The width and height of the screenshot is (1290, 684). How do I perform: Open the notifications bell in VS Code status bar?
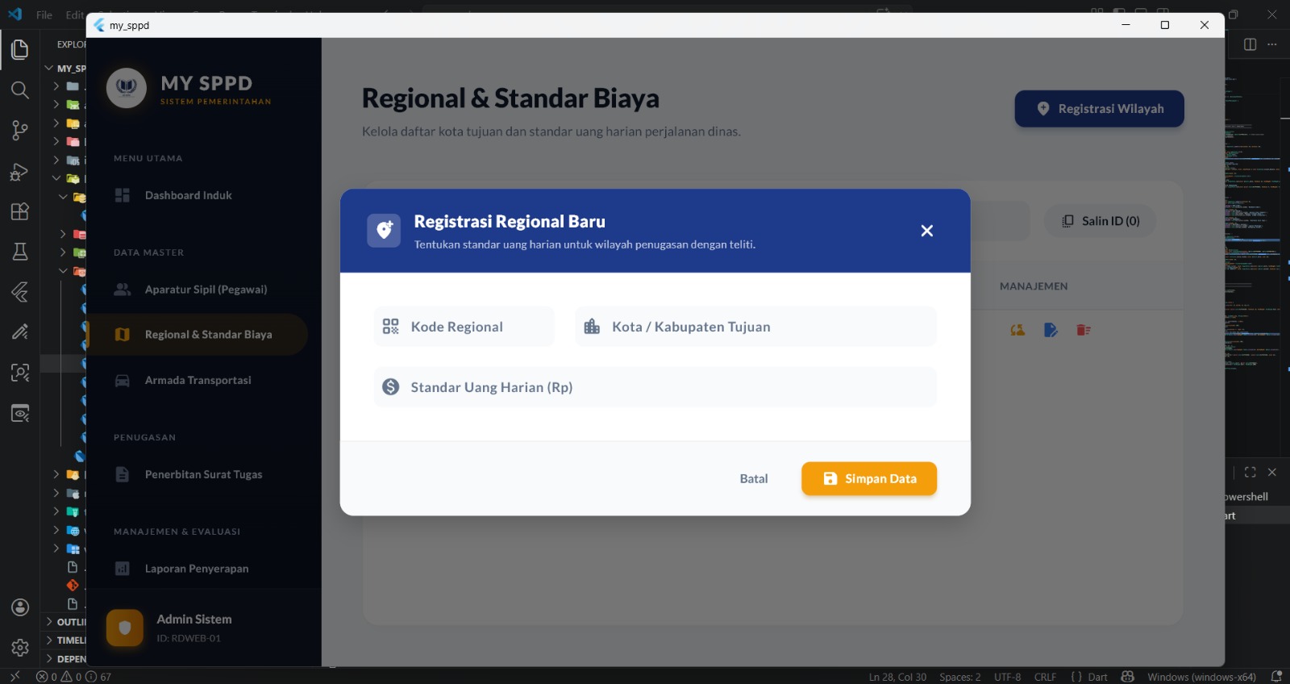1276,677
